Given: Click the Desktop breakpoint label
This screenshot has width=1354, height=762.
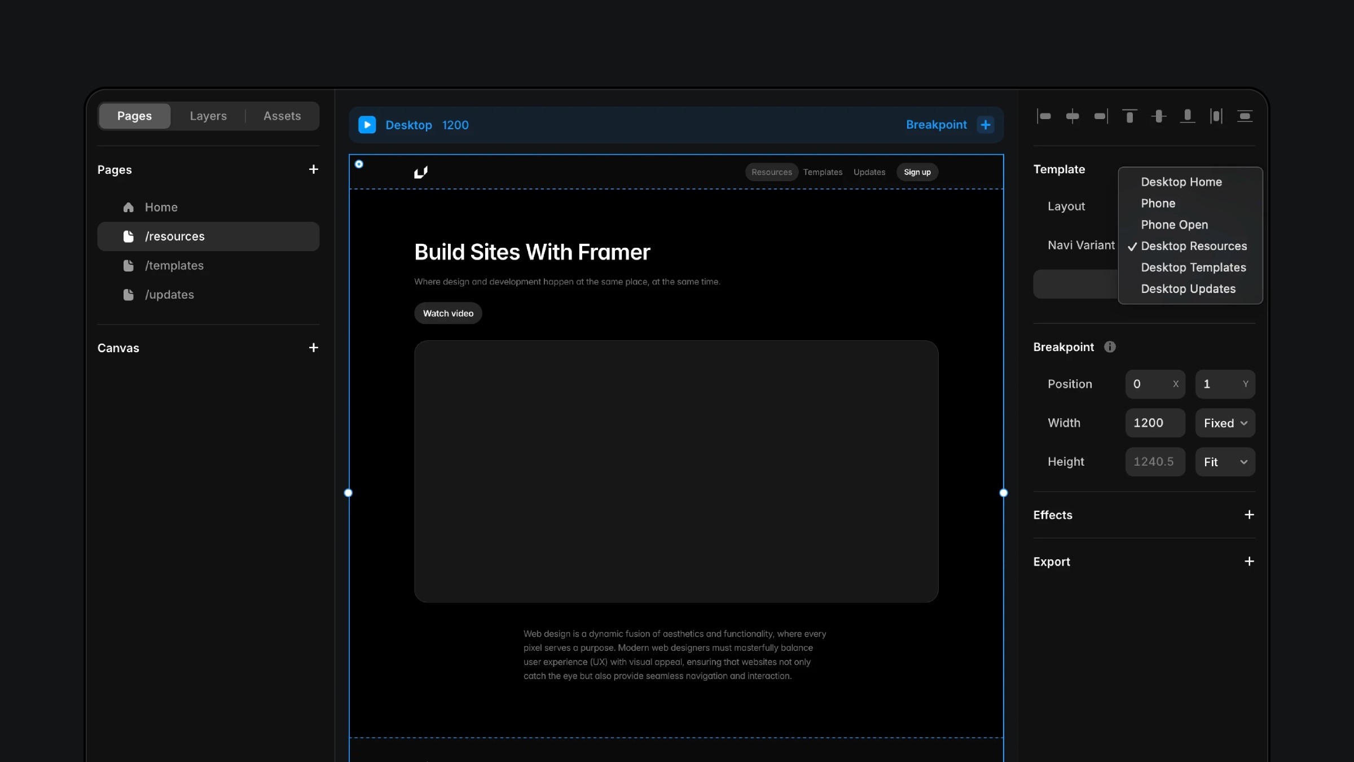Looking at the screenshot, I should (408, 125).
